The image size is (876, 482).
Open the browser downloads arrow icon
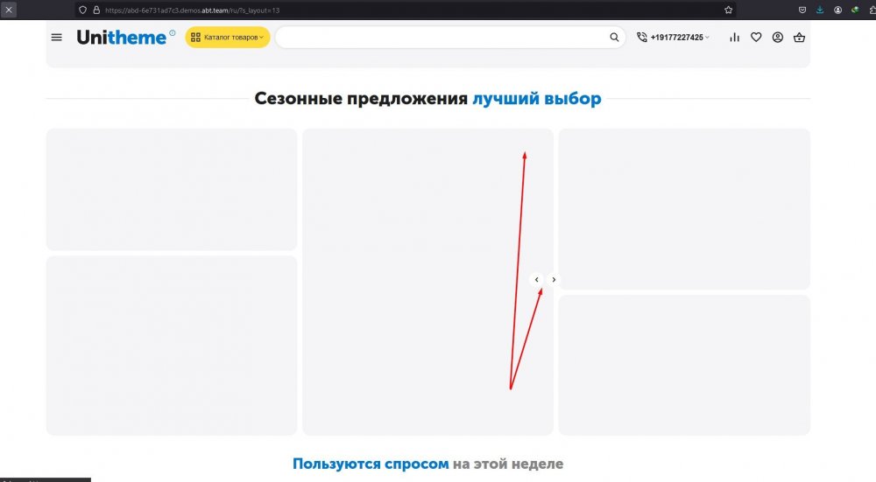tap(820, 10)
